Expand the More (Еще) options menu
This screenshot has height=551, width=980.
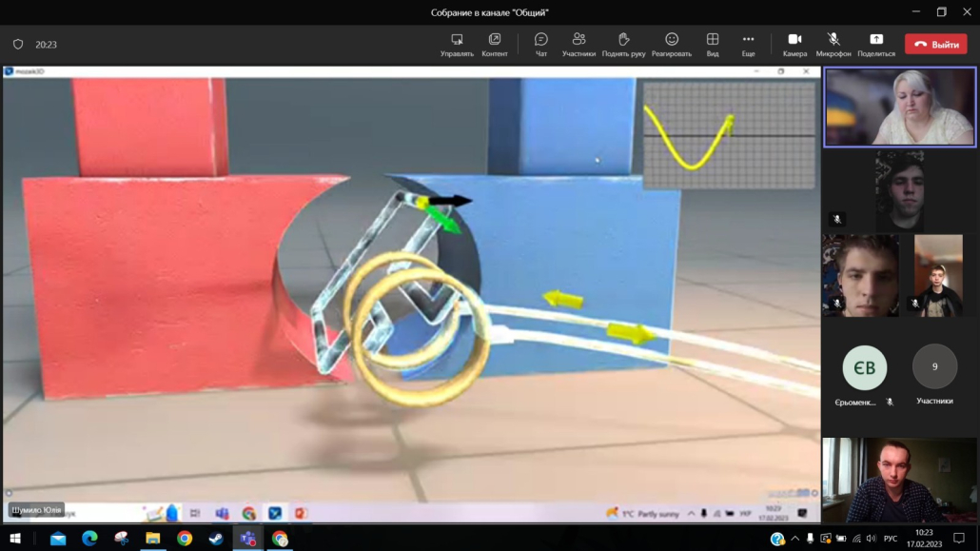(748, 44)
